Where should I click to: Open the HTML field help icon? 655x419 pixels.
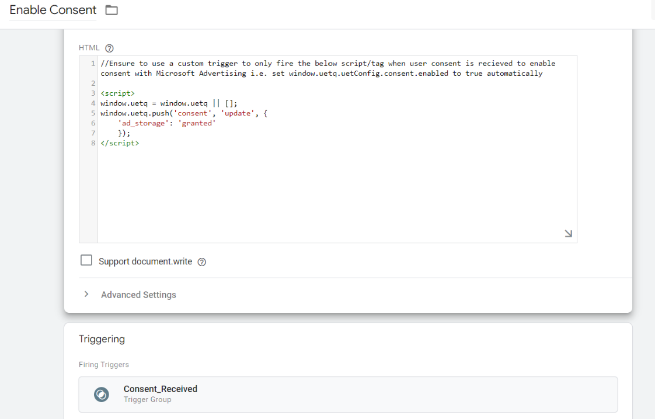click(x=109, y=48)
